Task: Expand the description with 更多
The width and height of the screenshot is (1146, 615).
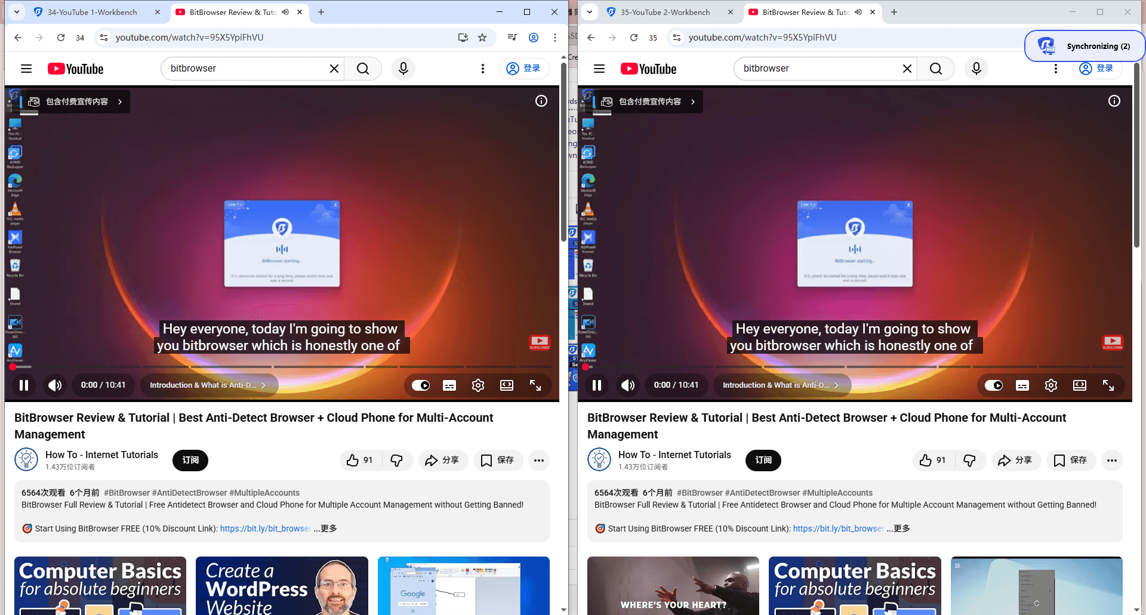Action: click(x=325, y=529)
